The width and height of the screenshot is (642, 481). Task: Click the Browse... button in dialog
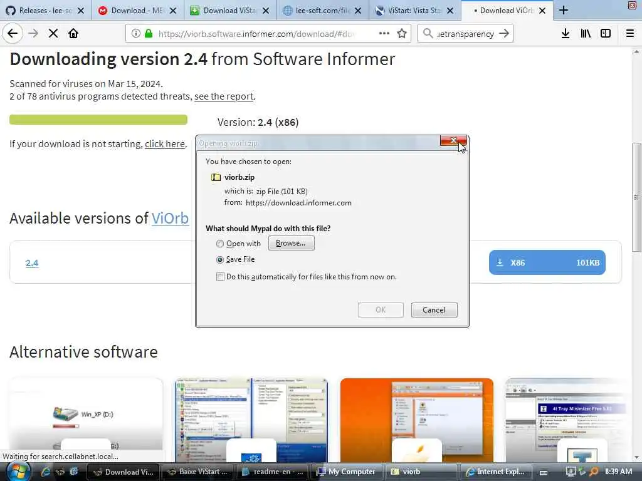tap(291, 243)
